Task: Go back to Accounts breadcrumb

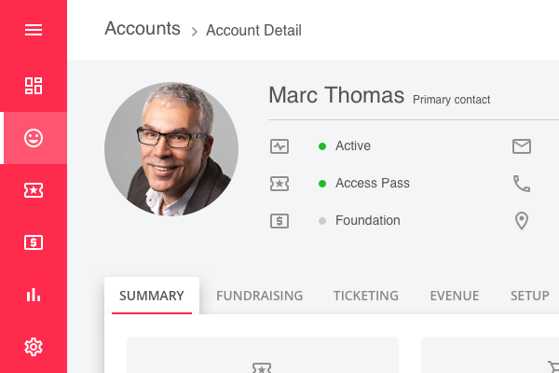Action: coord(143,28)
